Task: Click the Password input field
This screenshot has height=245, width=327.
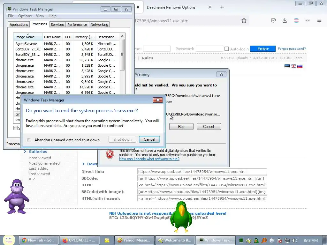Action: pos(209,49)
